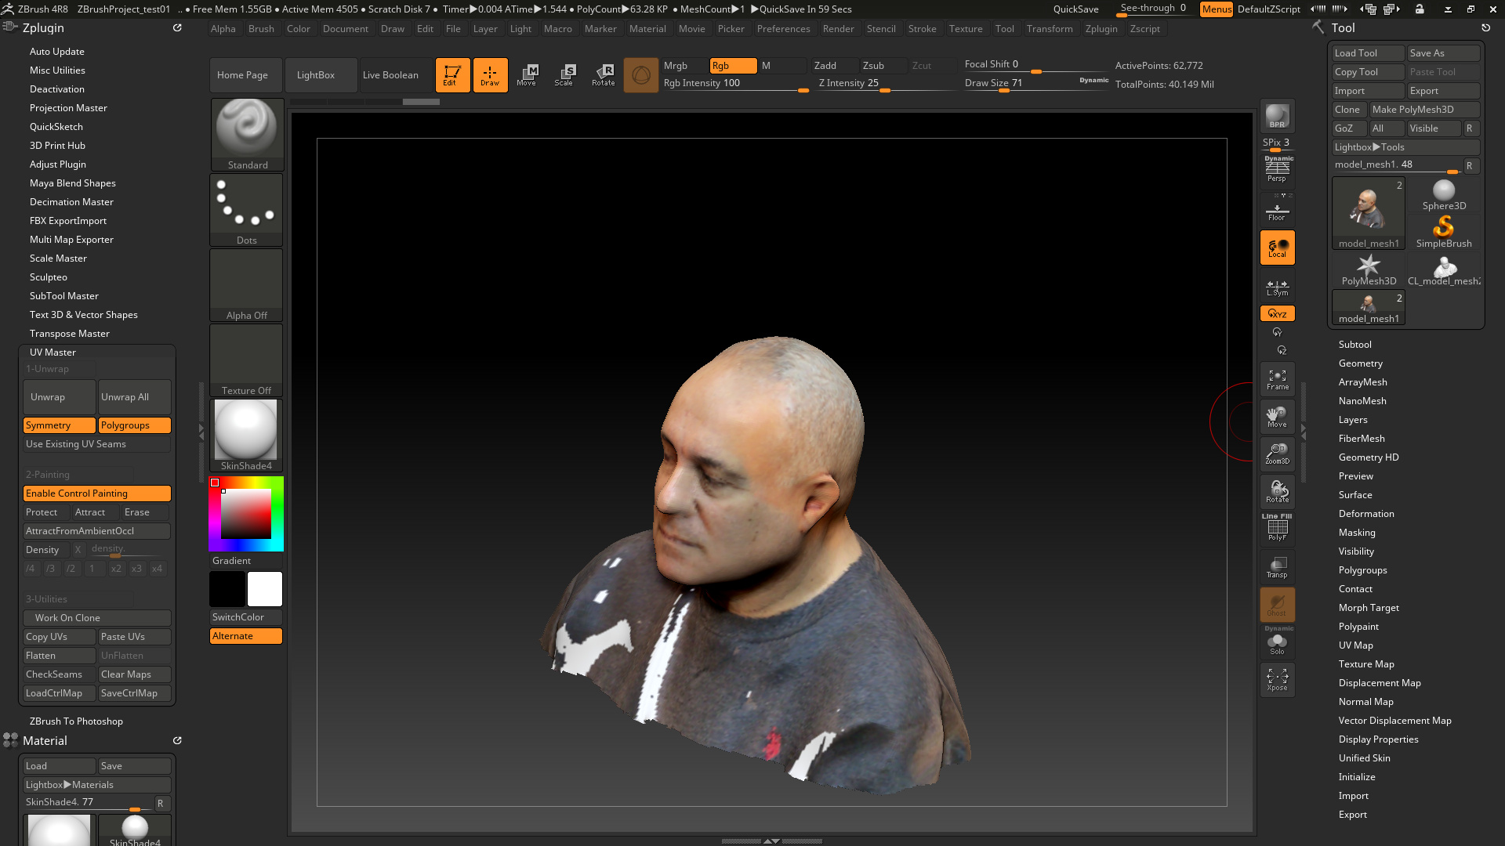This screenshot has height=846, width=1505.
Task: Click the main color picker square
Action: (245, 514)
